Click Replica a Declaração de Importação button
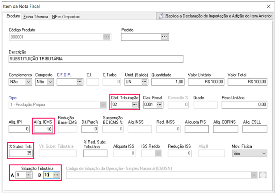Image resolution: width=277 pixels, height=195 pixels. (215, 16)
